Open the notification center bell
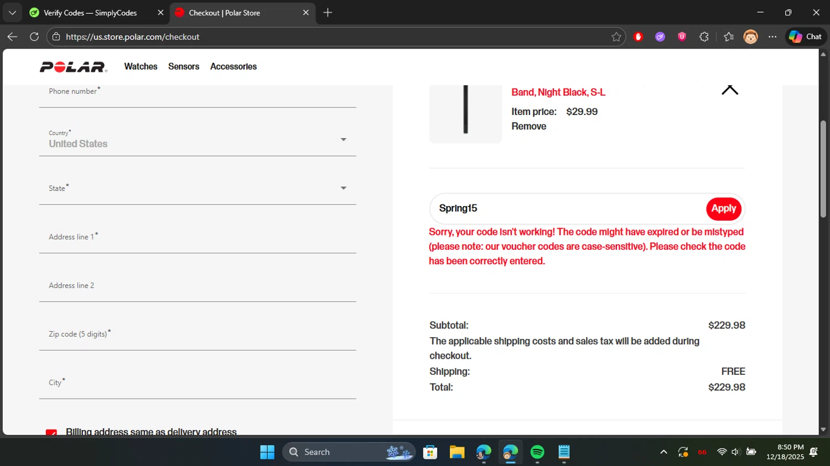Viewport: 830px width, 466px height. 814,452
